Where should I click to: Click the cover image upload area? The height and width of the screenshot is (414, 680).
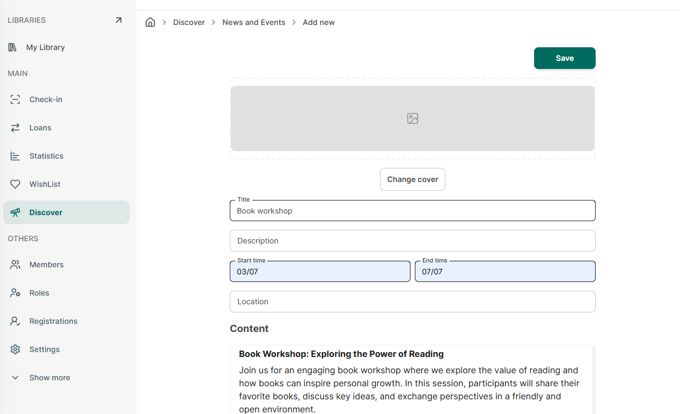click(x=413, y=118)
